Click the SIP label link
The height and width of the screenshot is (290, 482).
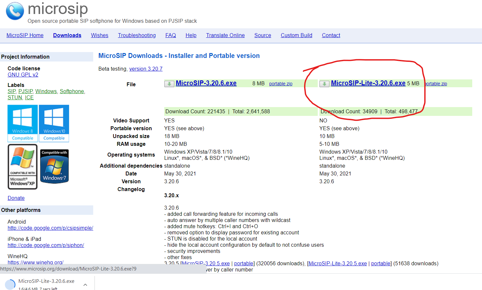click(x=12, y=91)
